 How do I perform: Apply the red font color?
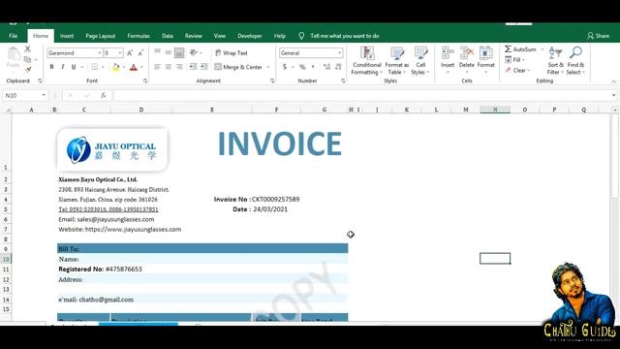(x=134, y=67)
